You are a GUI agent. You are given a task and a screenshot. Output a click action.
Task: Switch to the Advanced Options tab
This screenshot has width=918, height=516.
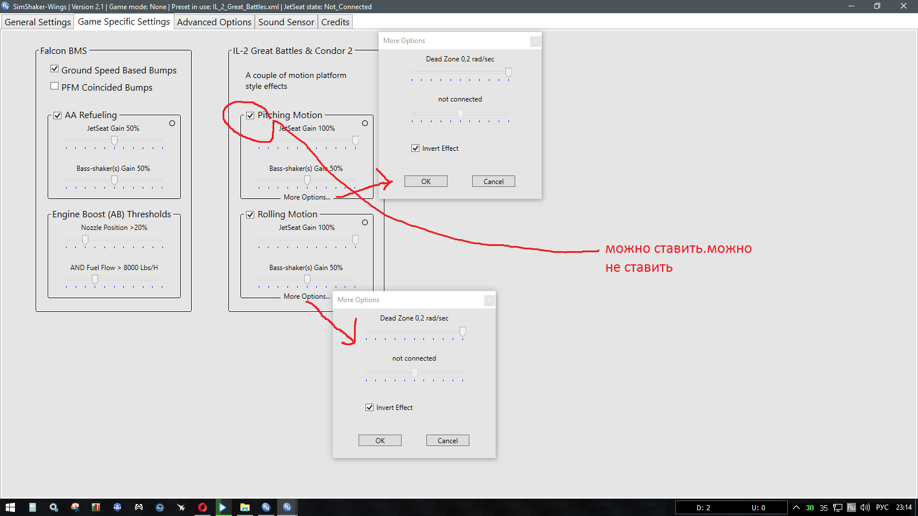coord(214,22)
